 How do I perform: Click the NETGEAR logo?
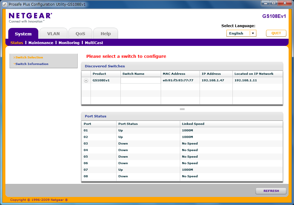click(30, 18)
